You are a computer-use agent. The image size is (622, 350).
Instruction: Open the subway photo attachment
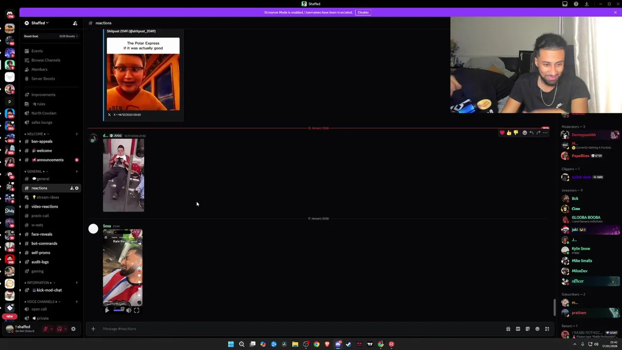(x=123, y=175)
